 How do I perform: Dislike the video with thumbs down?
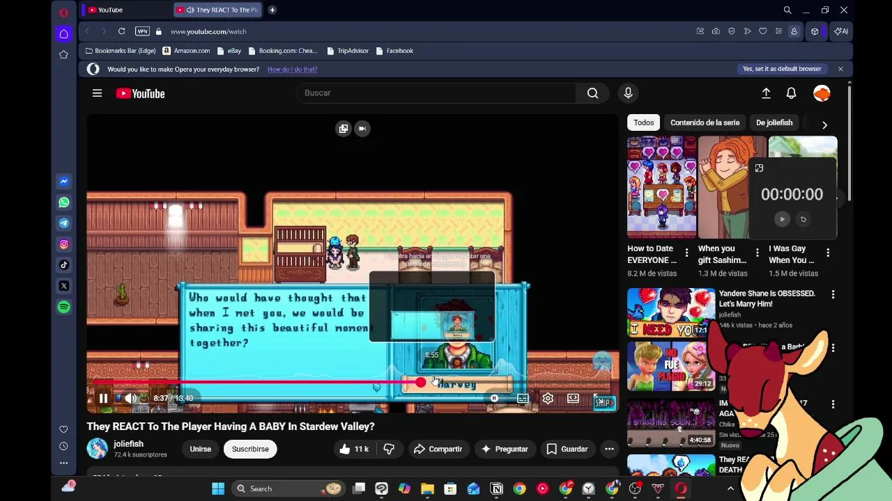click(x=389, y=450)
